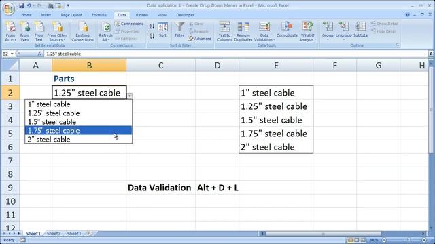Screen dimensions: 435x244
Task: Select column E header
Action: 276,66
